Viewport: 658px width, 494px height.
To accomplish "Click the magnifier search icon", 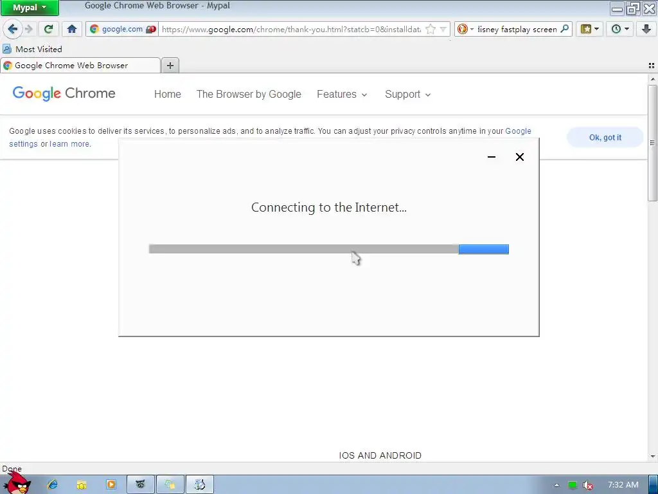I will click(565, 29).
